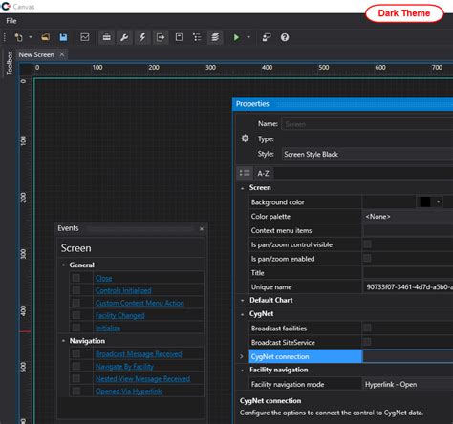Click the Name field in Properties
Image resolution: width=453 pixels, height=424 pixels.
367,124
